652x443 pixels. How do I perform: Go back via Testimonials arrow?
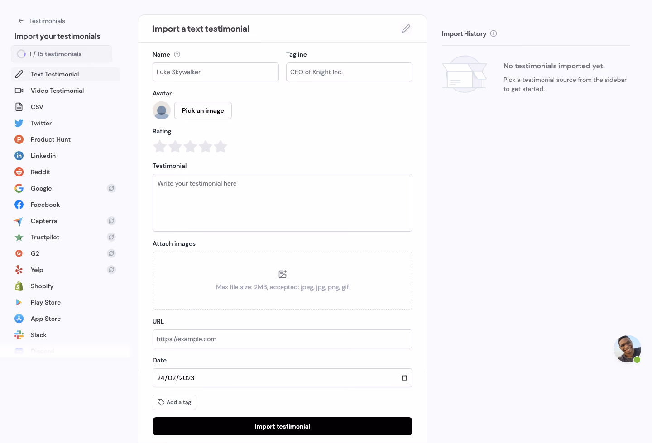21,21
